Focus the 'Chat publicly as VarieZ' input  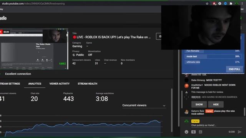[216, 125]
